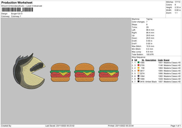Click the Trims value 29
The width and height of the screenshot is (182, 128).
pyautogui.click(x=147, y=27)
